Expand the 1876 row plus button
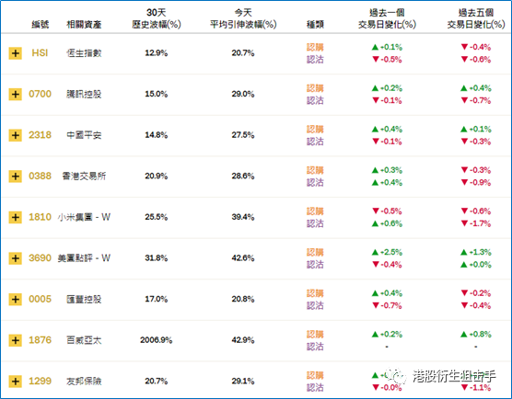 [x=16, y=340]
